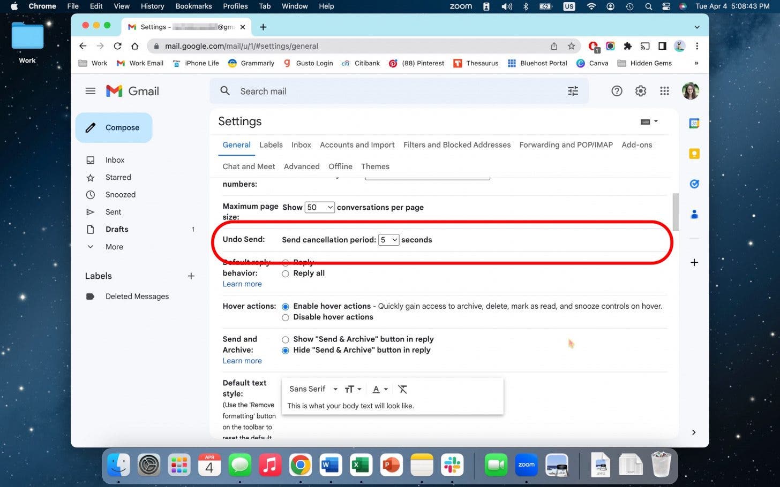Viewport: 780px width, 487px height.
Task: Open Google Keep side panel icon
Action: coord(694,154)
